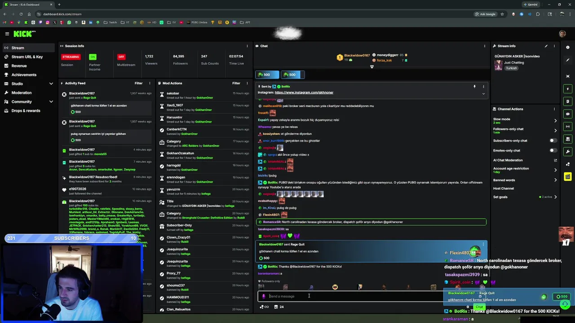575x323 pixels.
Task: Edit stream info with the pencil icon
Action: [x=546, y=46]
